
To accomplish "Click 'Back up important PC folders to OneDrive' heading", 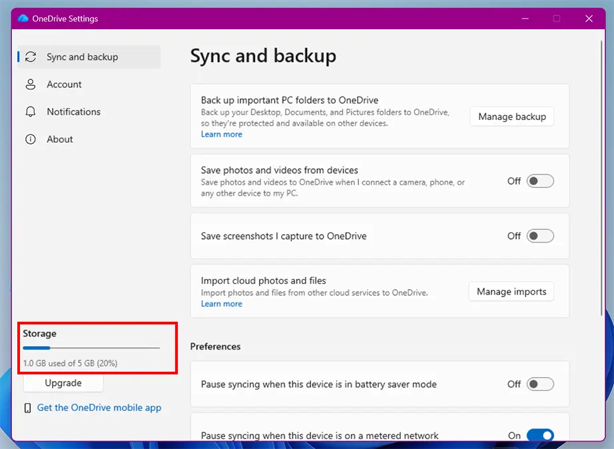I will pyautogui.click(x=290, y=100).
